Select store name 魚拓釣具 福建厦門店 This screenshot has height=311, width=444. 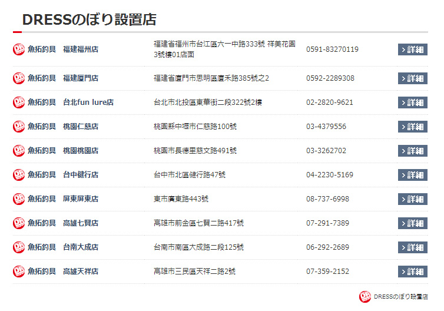click(63, 78)
